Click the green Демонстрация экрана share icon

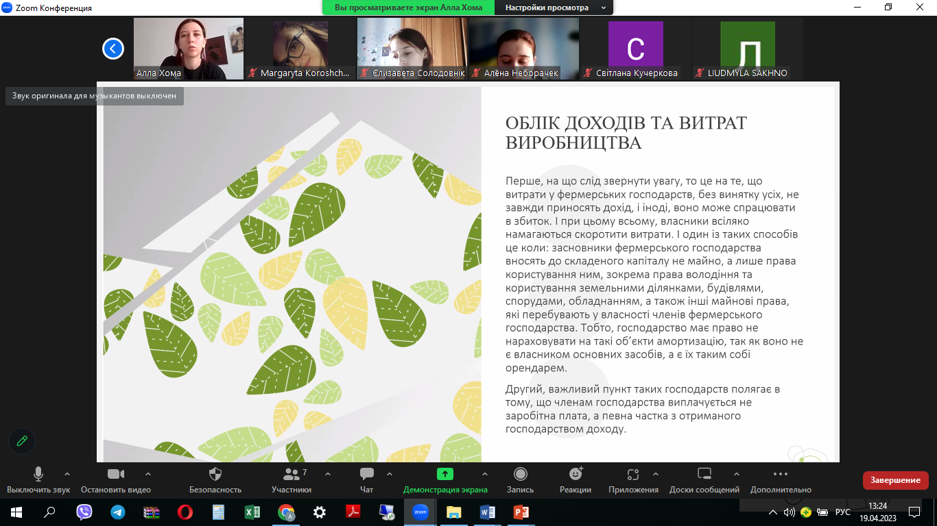(x=445, y=474)
